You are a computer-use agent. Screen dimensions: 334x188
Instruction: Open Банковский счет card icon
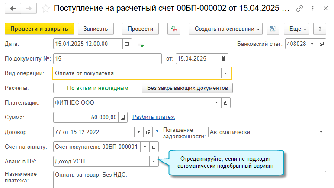(x=321, y=44)
